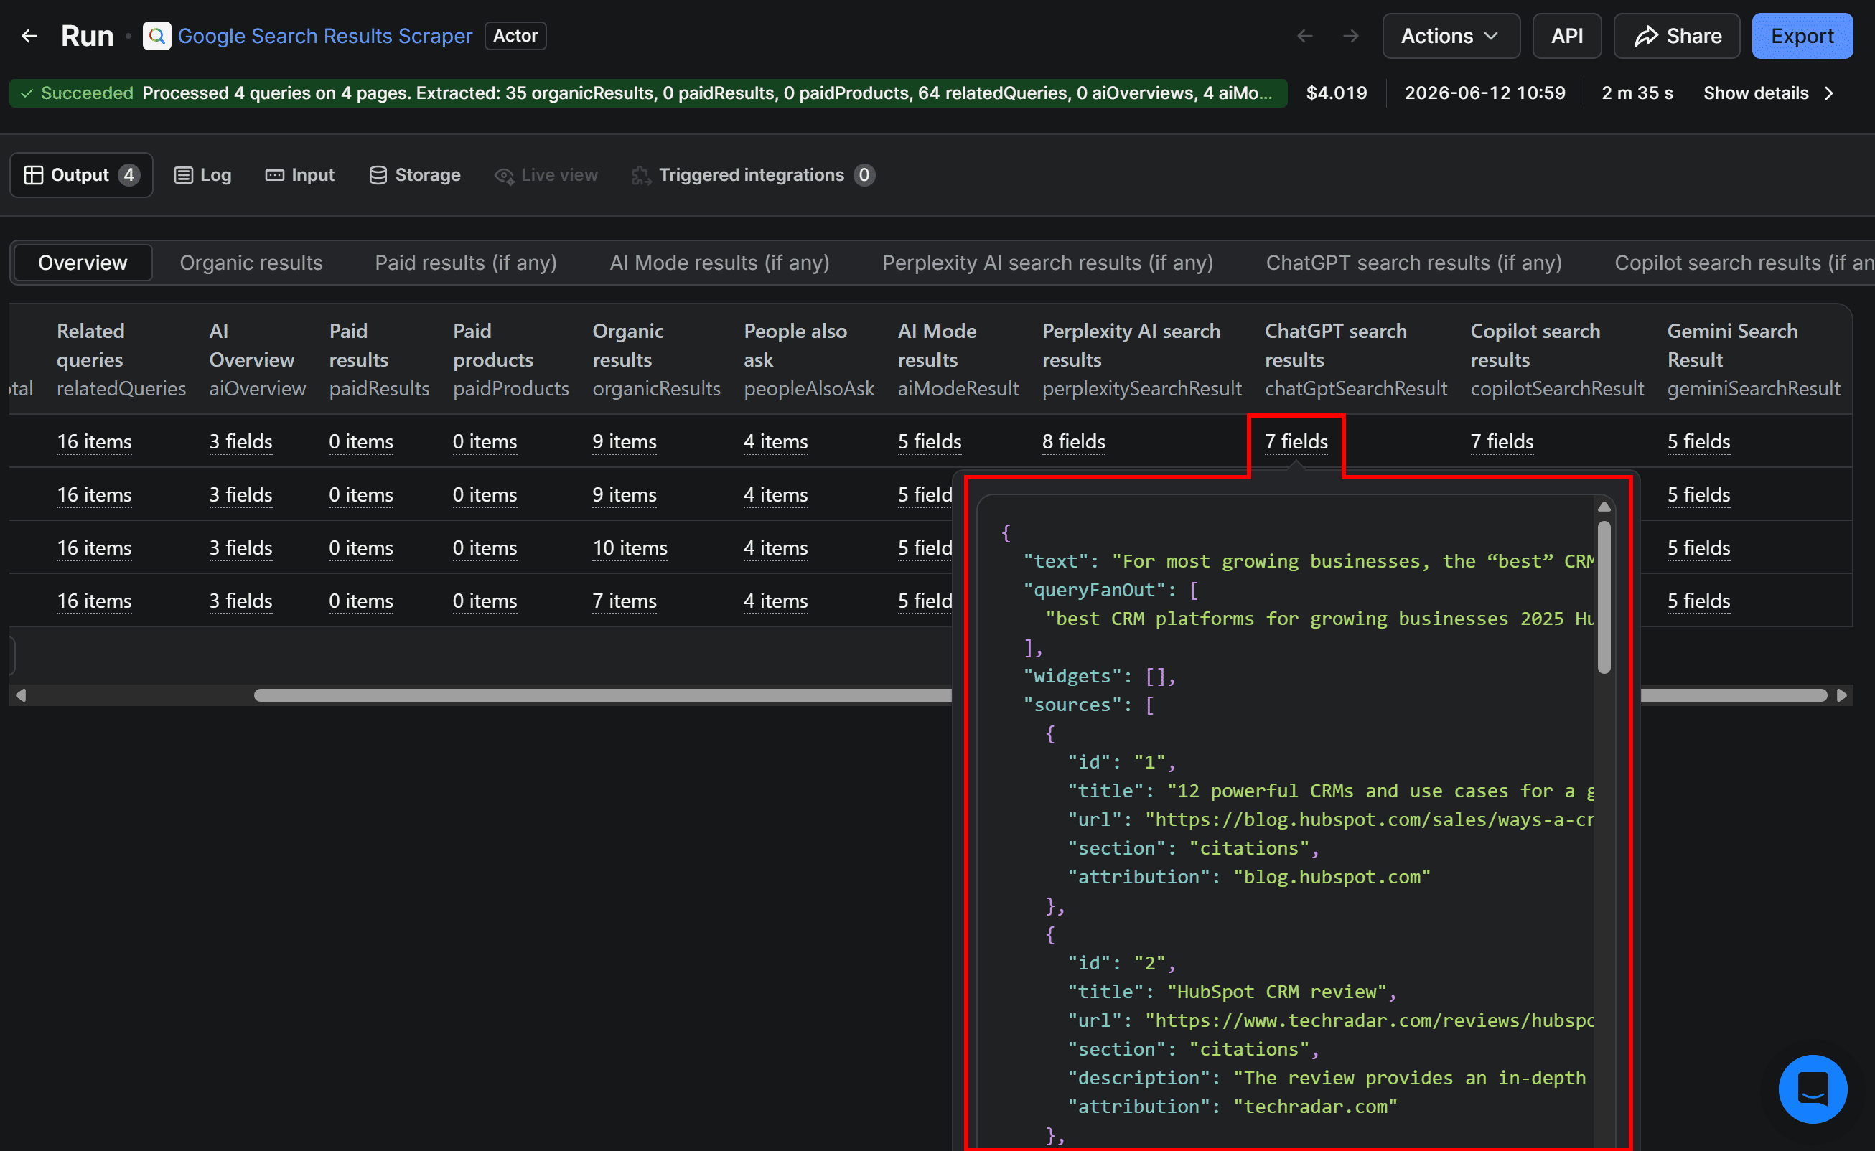The width and height of the screenshot is (1875, 1151).
Task: Open the Live view tab
Action: 546,175
